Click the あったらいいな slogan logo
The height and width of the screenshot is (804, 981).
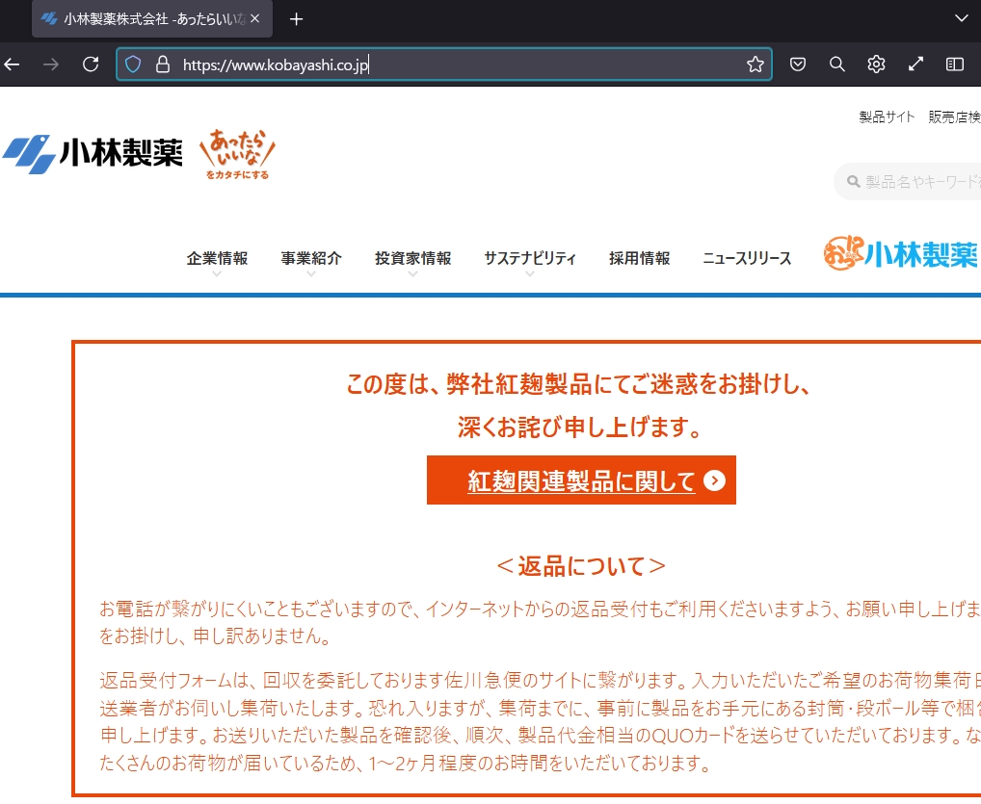[237, 154]
